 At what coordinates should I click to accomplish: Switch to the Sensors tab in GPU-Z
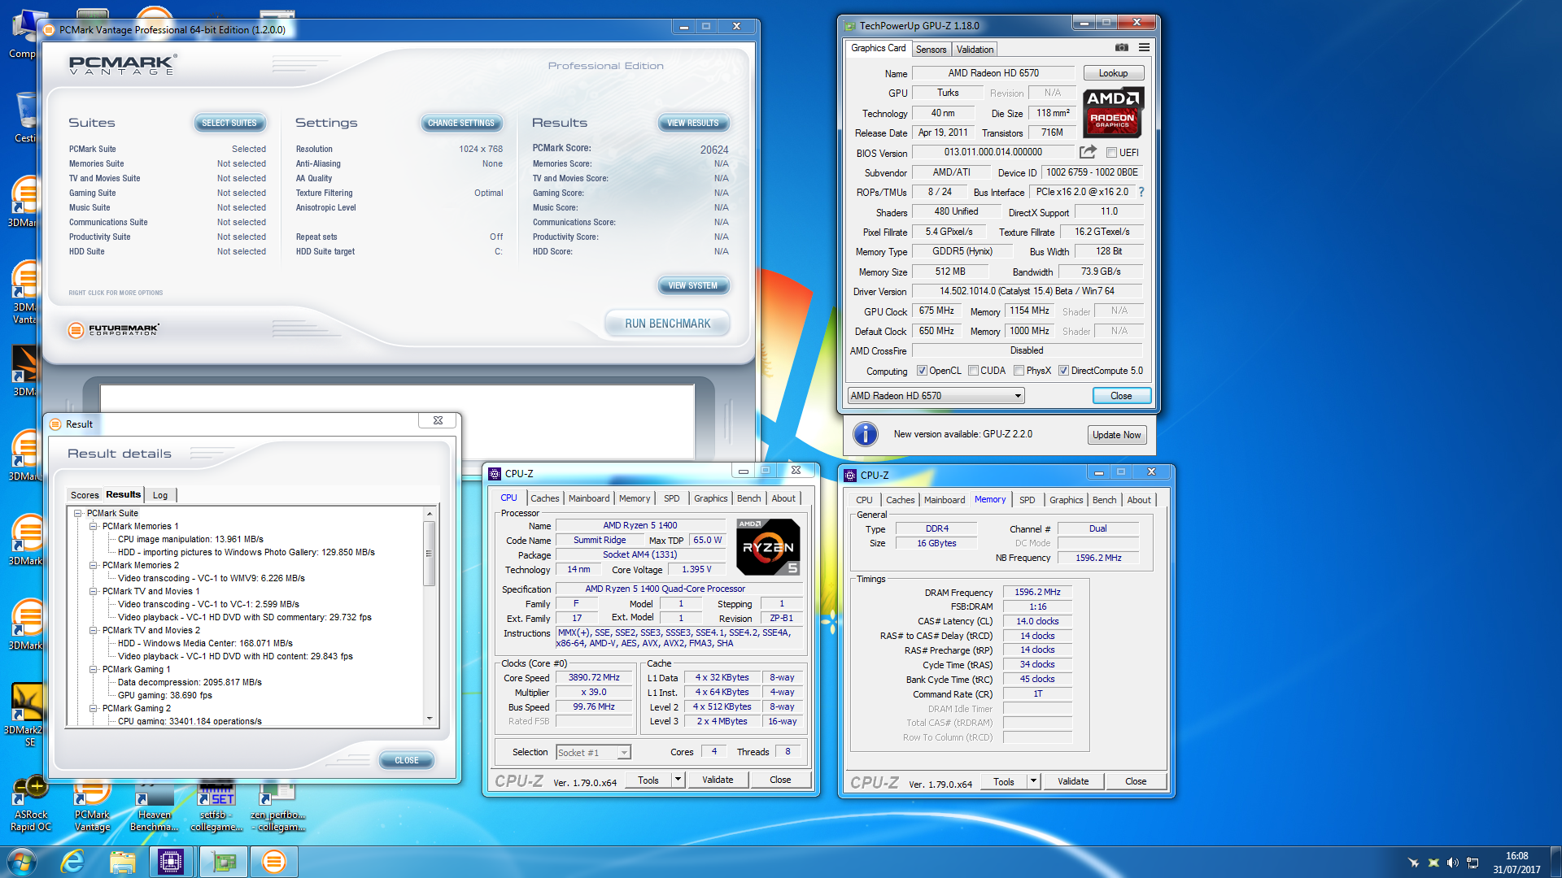[x=931, y=50]
